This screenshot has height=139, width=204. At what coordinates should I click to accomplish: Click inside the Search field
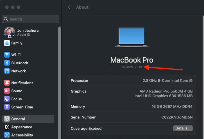click(32, 19)
